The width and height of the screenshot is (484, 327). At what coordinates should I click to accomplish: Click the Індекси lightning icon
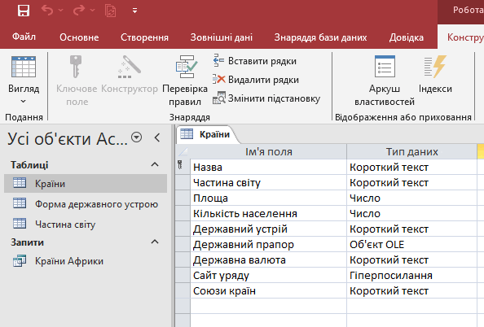pos(435,66)
